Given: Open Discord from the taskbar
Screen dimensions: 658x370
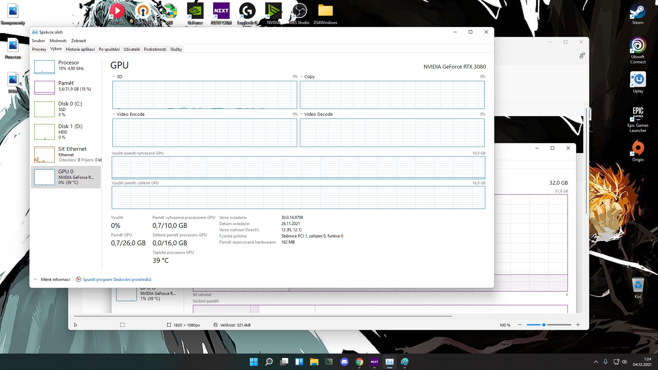Looking at the screenshot, I should point(344,362).
